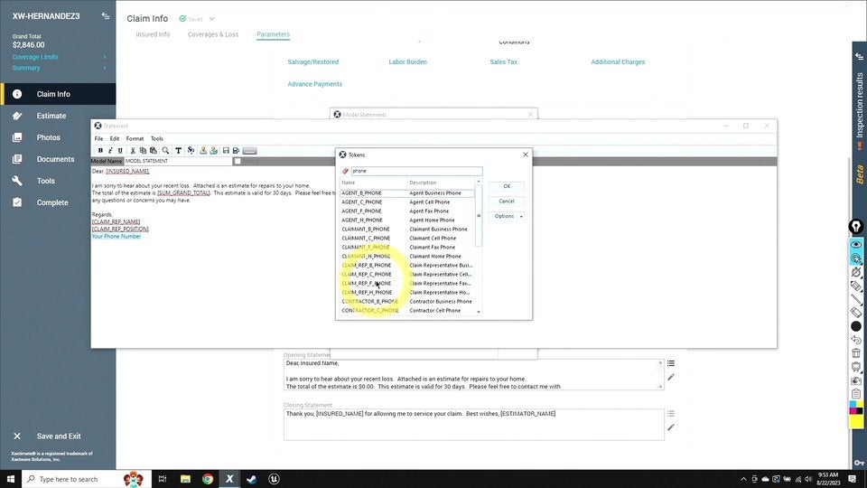
Task: Open the Format menu in Statement window
Action: [135, 138]
